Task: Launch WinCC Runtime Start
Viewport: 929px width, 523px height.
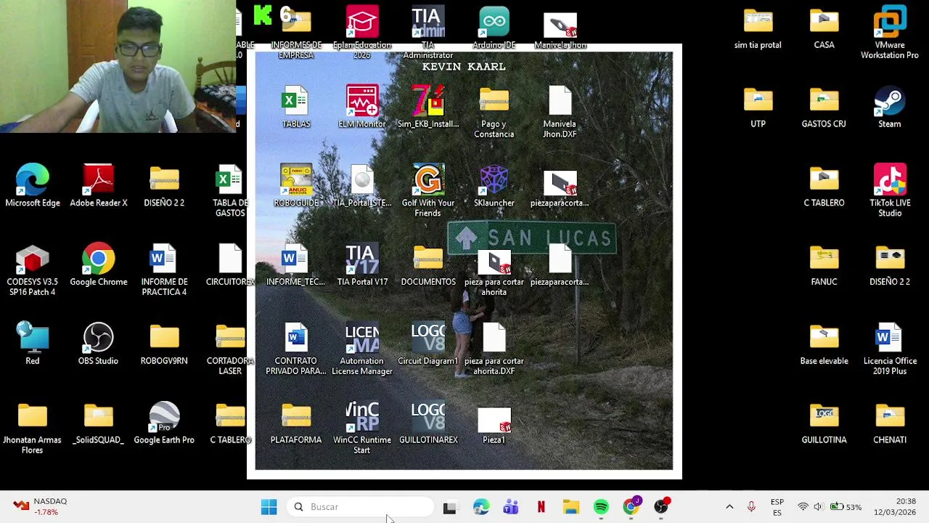Action: [362, 429]
